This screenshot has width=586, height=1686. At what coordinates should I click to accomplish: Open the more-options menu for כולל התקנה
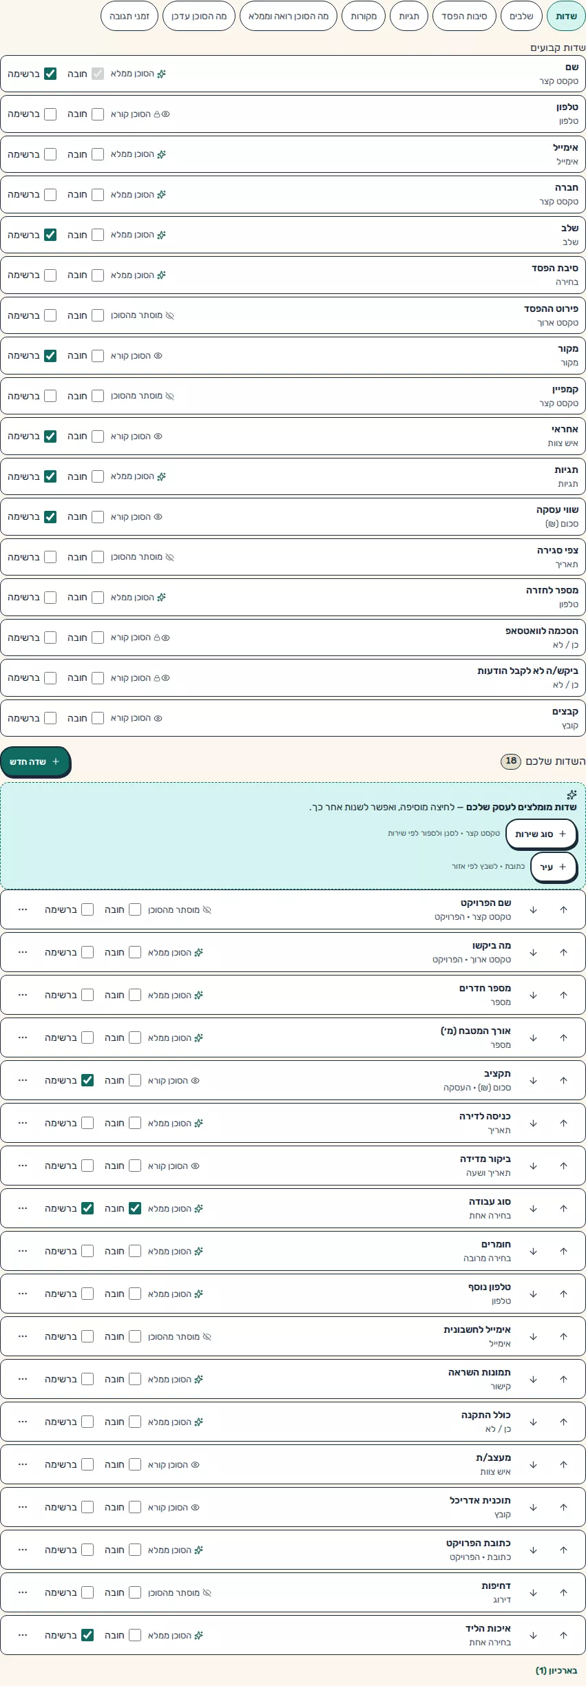pyautogui.click(x=23, y=1422)
